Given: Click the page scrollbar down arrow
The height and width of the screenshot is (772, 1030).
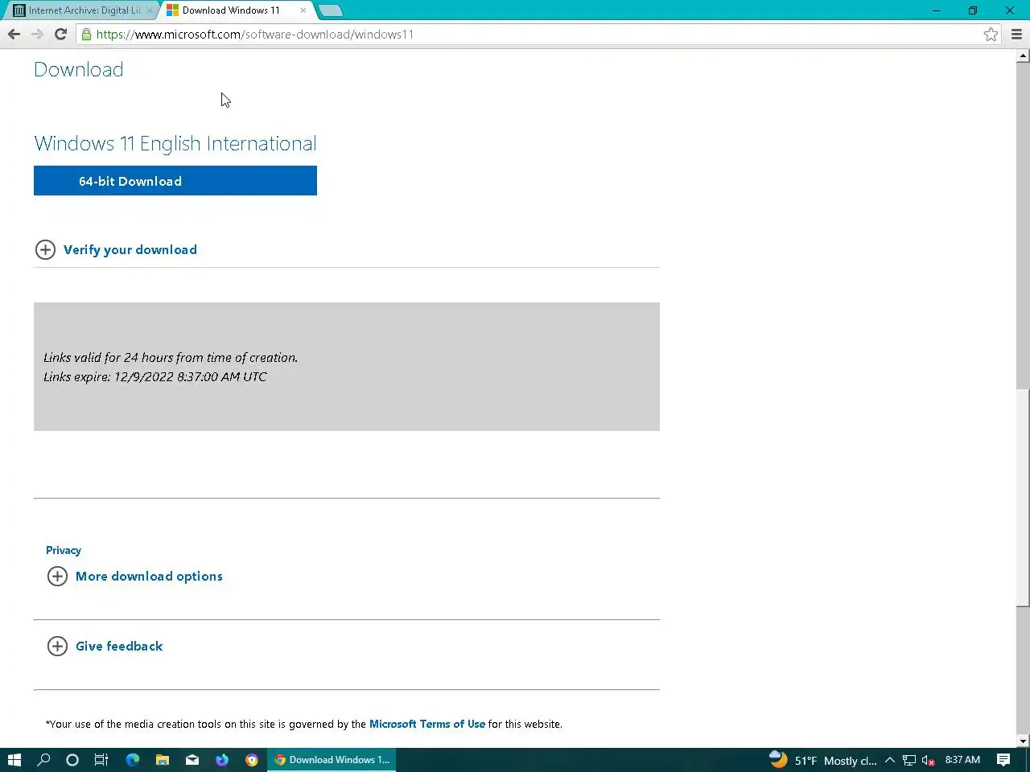Looking at the screenshot, I should [1023, 741].
